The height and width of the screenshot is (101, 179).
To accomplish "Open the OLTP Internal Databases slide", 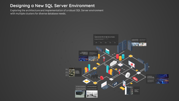I will pos(92,91).
